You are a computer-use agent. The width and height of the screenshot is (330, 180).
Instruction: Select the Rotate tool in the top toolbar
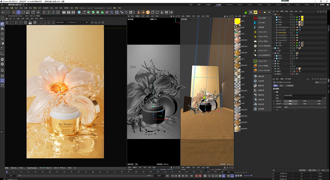click(x=23, y=12)
